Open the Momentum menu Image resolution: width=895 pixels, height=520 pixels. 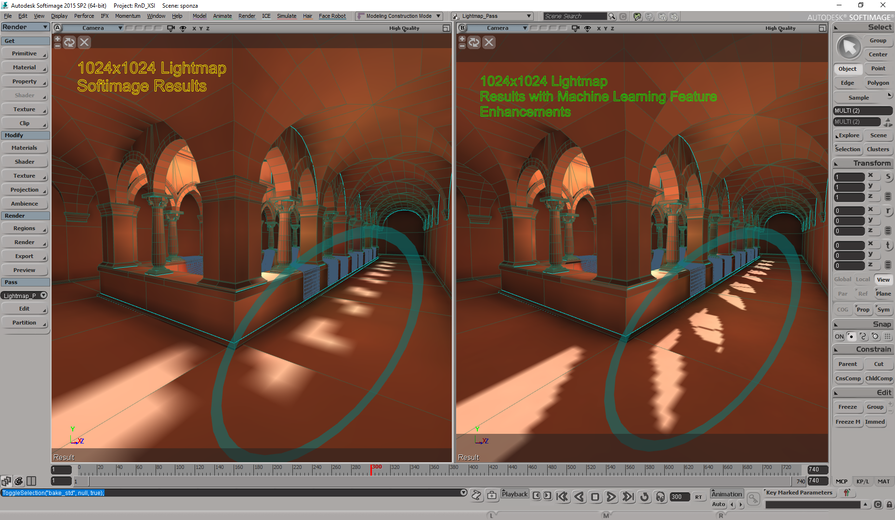pos(128,16)
